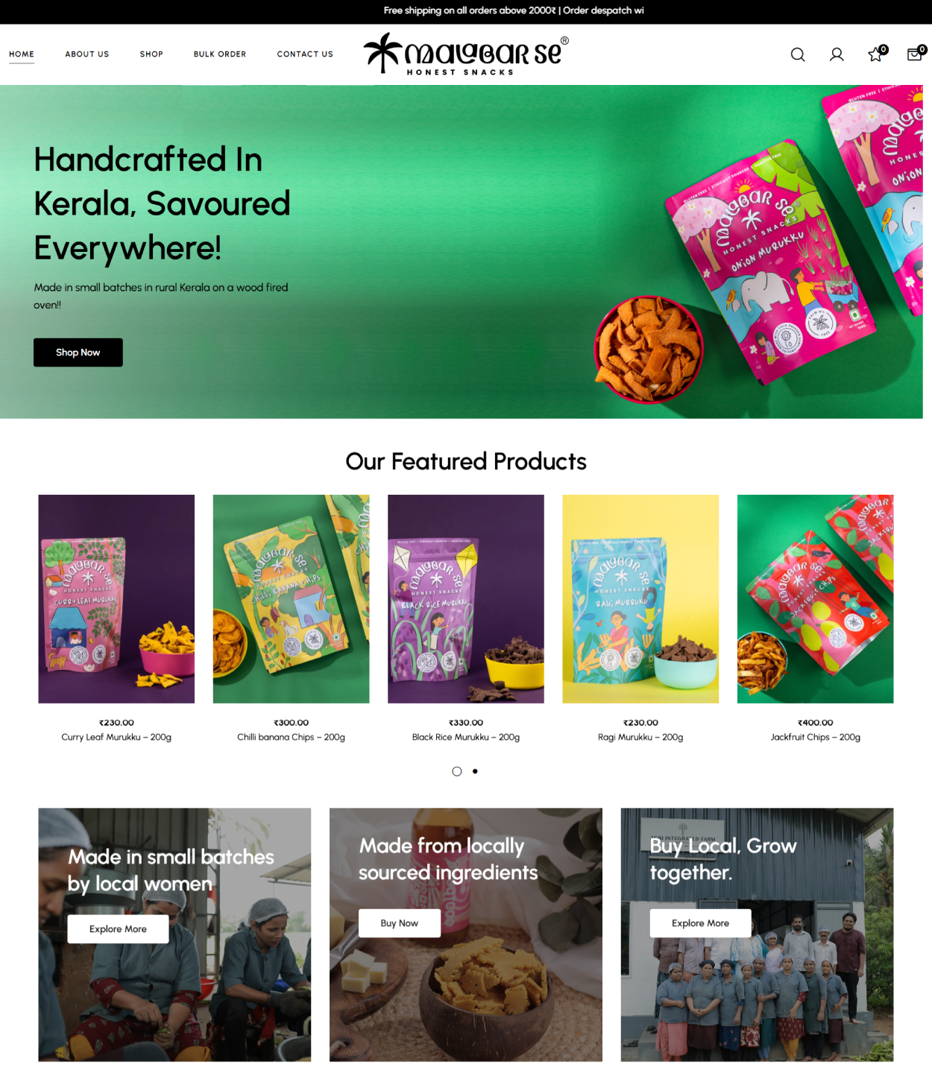Open the About Us menu item
Screen dimensions: 932x1088
click(x=87, y=54)
